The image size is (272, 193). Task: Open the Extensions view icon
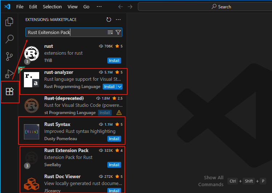tap(9, 91)
